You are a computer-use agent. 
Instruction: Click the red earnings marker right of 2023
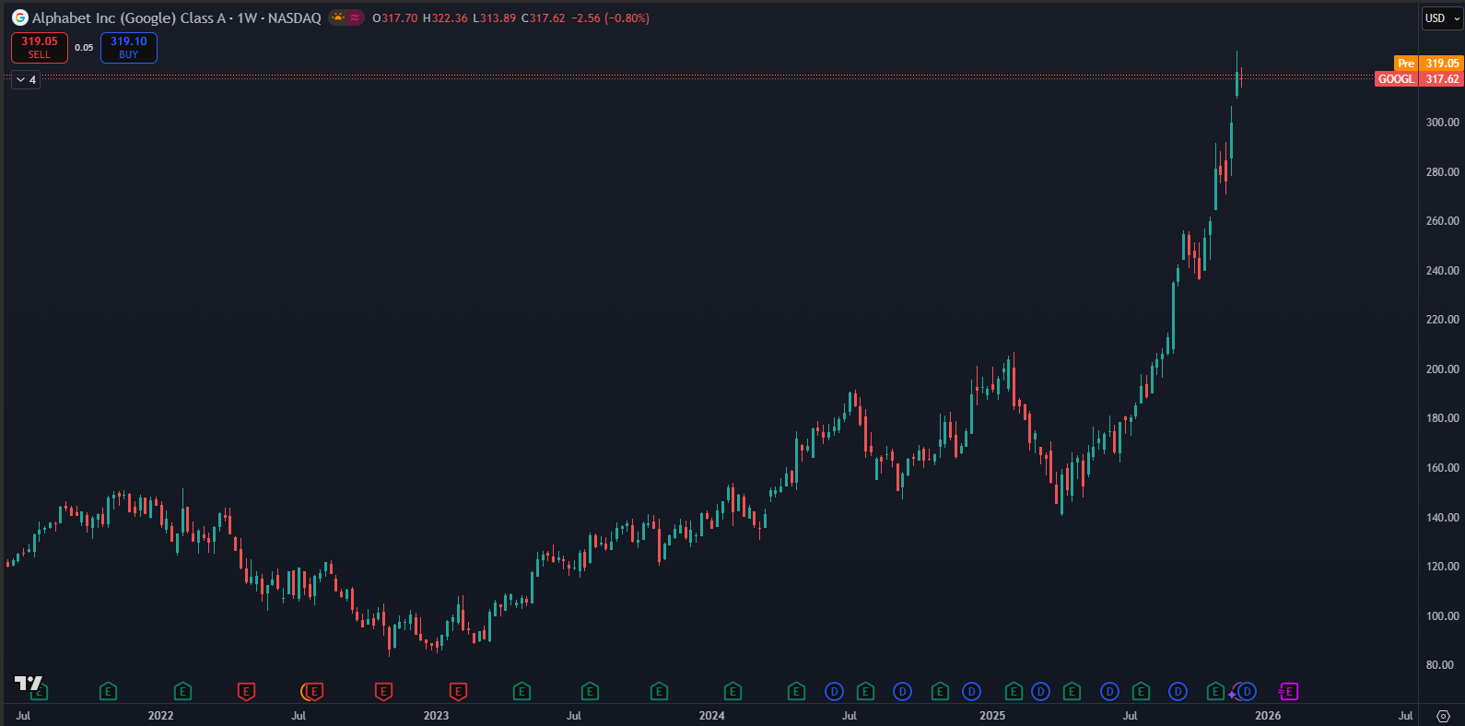458,691
